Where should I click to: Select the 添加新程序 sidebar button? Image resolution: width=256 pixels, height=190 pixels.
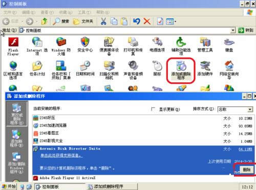click(x=16, y=138)
